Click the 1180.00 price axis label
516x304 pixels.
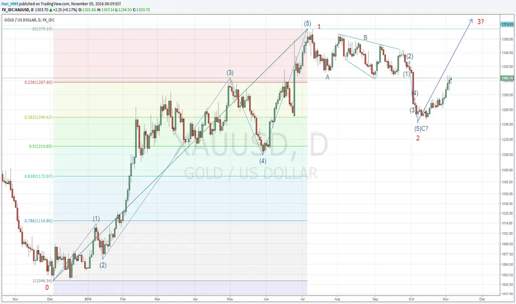coord(508,170)
